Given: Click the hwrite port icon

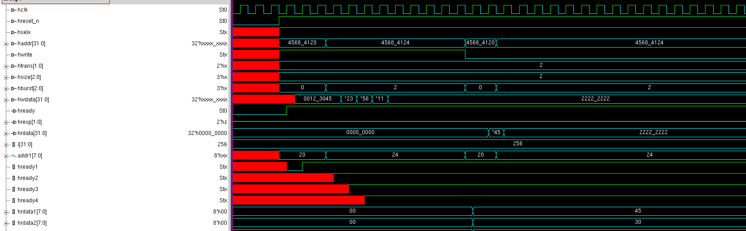Looking at the screenshot, I should click(13, 55).
